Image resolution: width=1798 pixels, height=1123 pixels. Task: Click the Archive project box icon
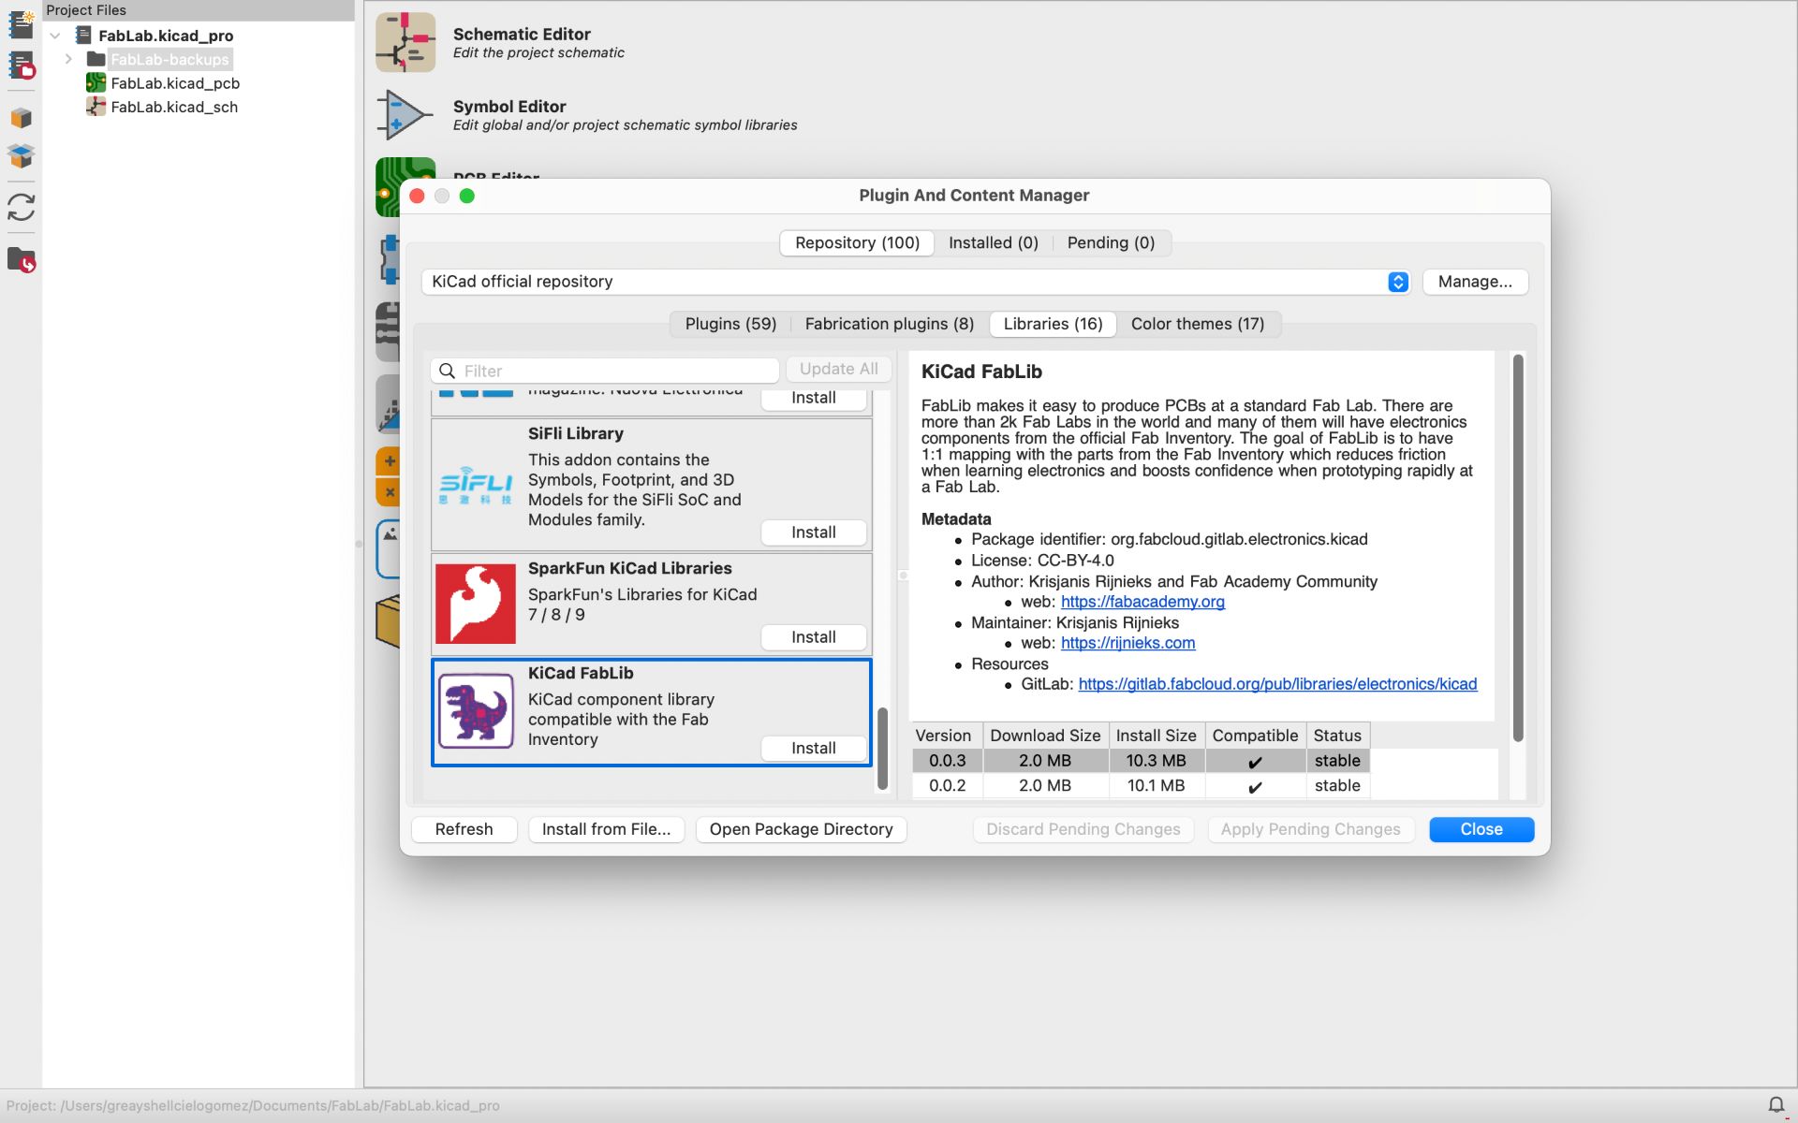(x=21, y=118)
